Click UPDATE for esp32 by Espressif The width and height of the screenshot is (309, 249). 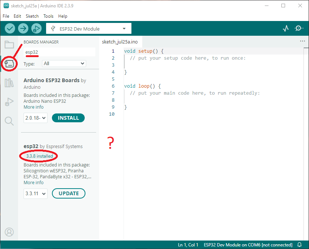[x=69, y=193]
